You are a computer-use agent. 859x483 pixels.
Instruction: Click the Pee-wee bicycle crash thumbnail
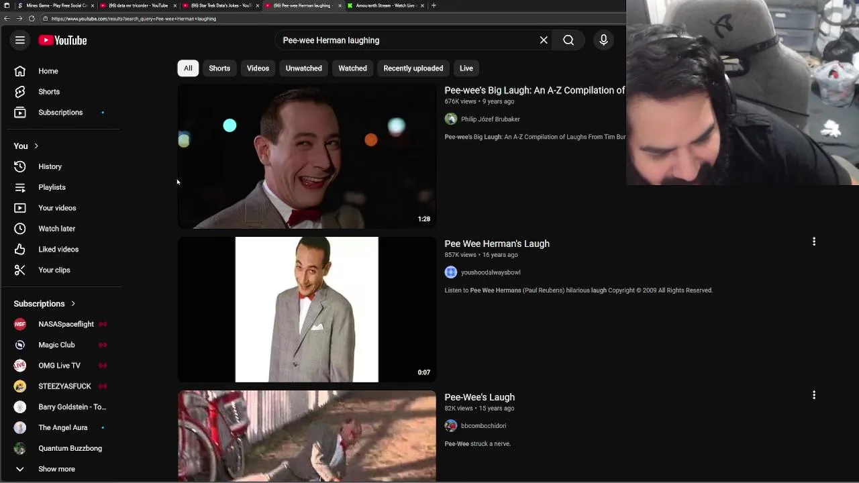[x=307, y=436]
